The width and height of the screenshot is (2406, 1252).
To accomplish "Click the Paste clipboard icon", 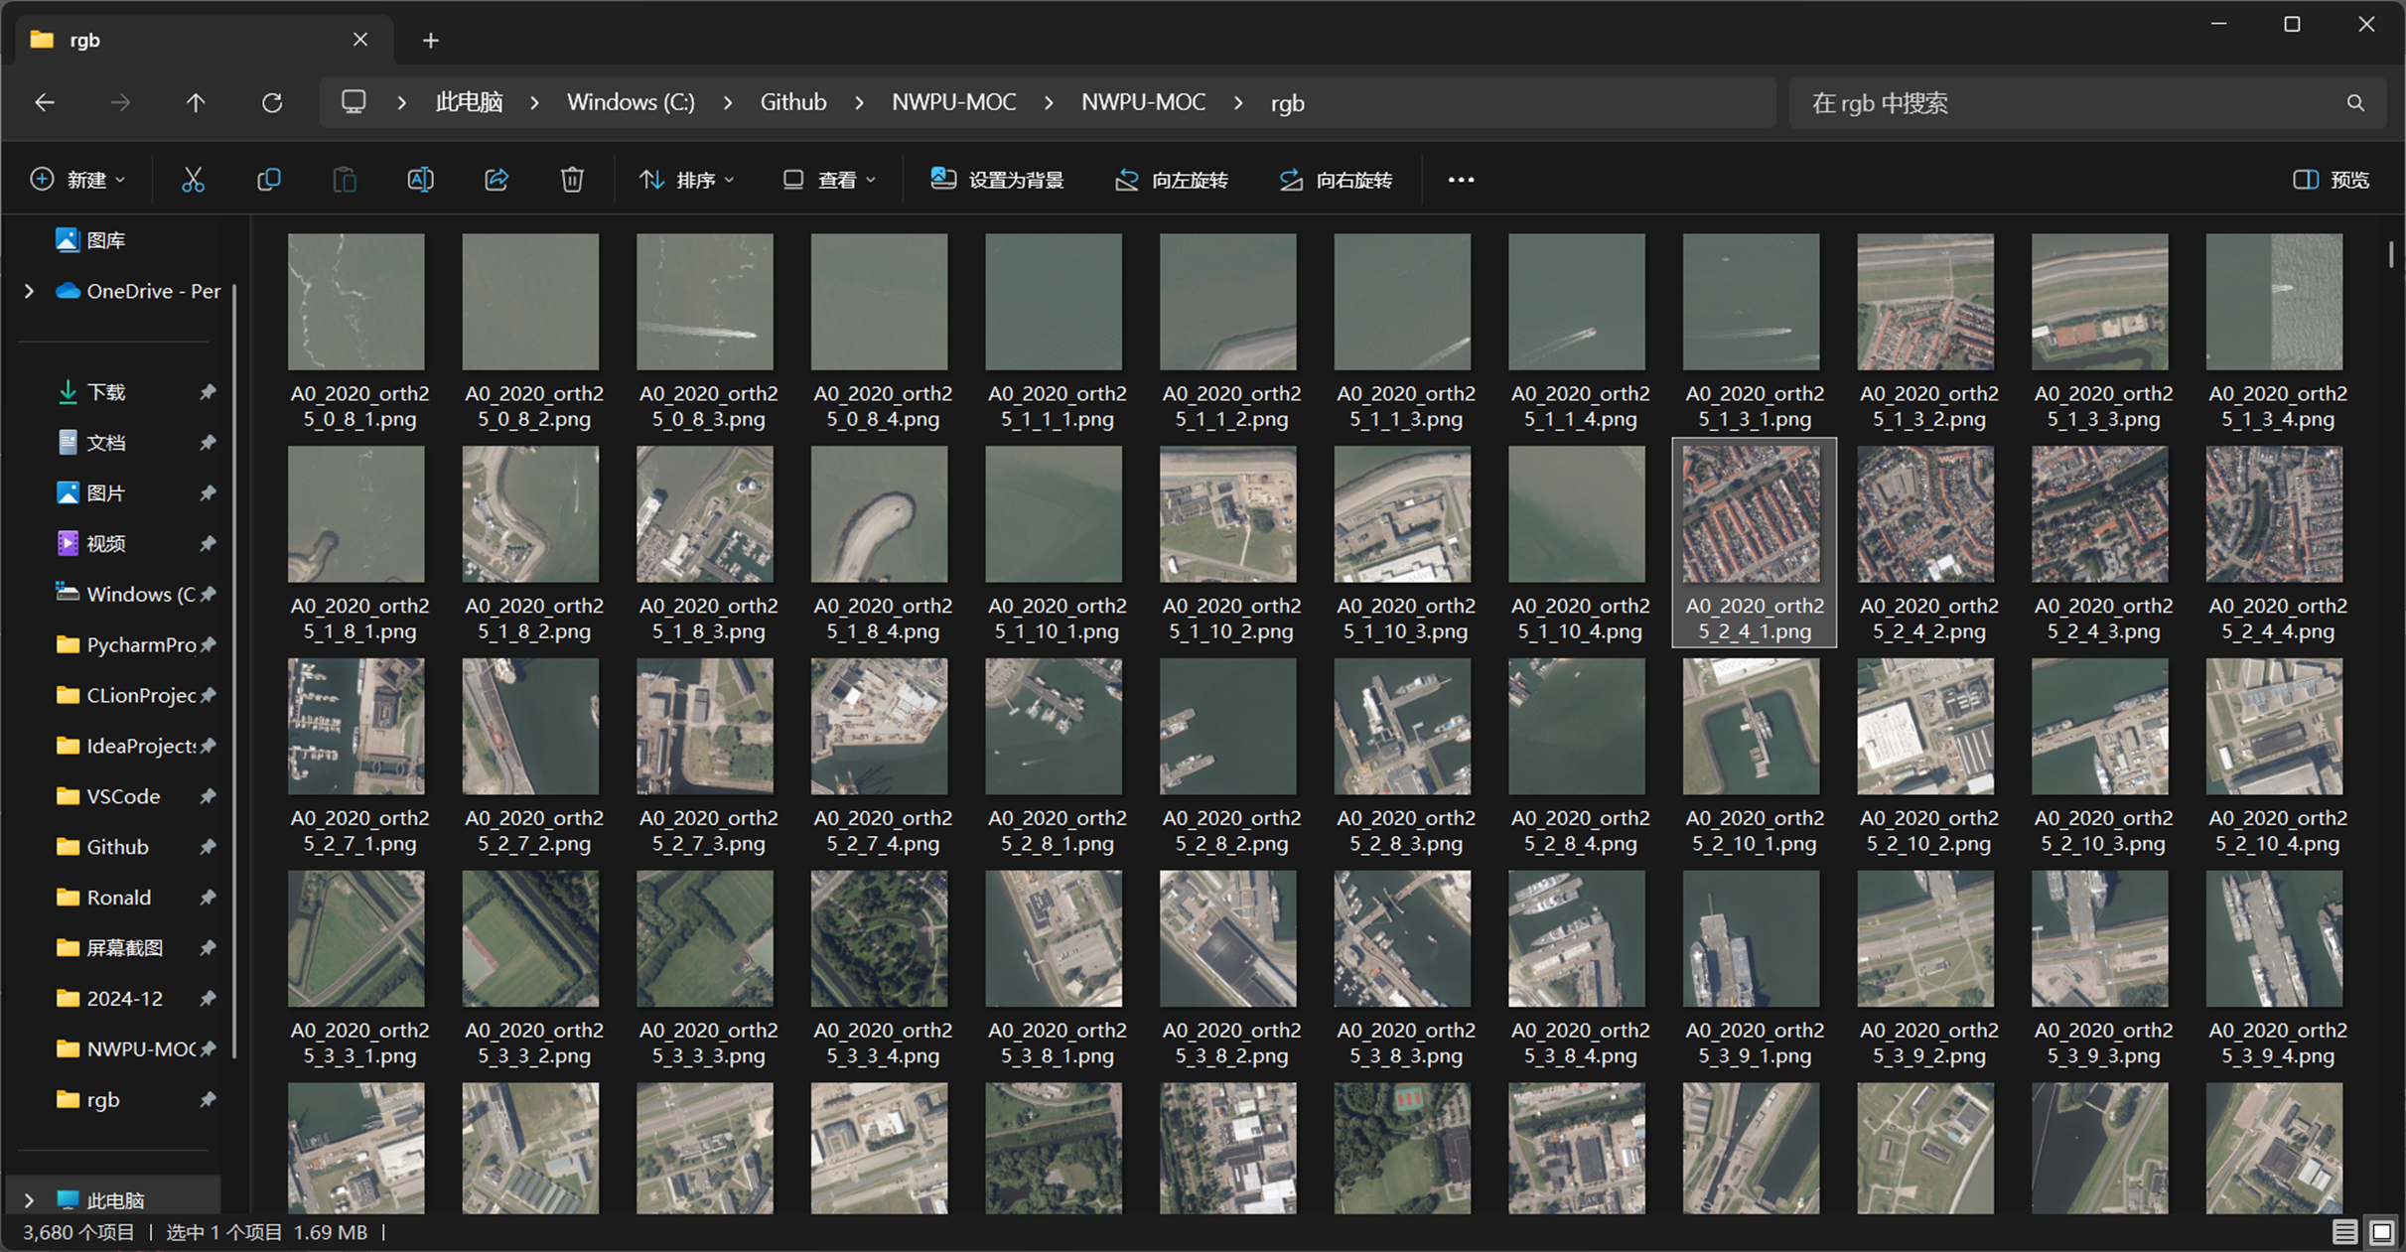I will click(345, 180).
